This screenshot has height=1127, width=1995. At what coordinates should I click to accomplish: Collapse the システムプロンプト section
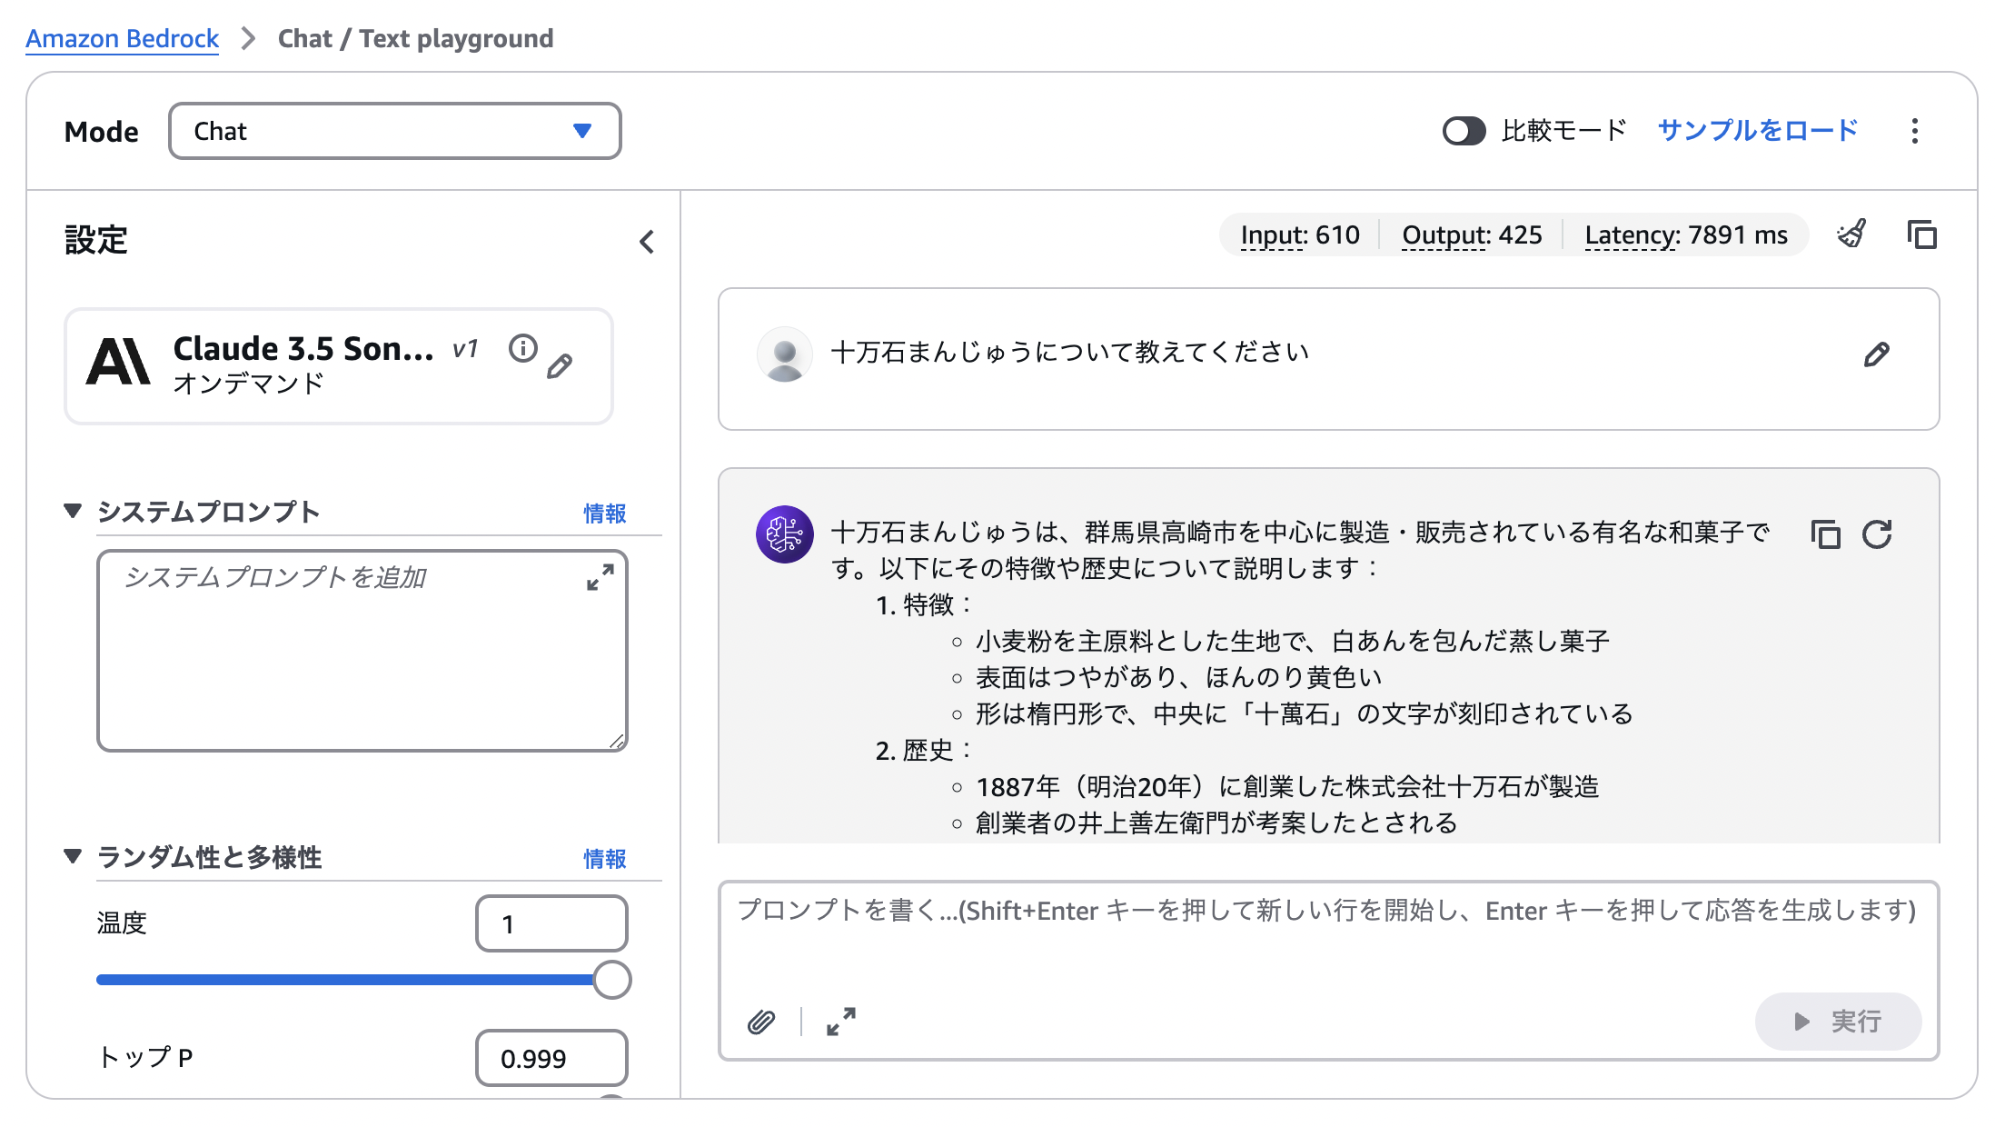point(74,511)
